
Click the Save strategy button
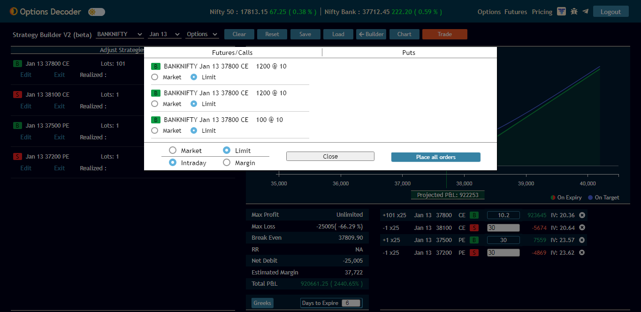[x=305, y=34]
